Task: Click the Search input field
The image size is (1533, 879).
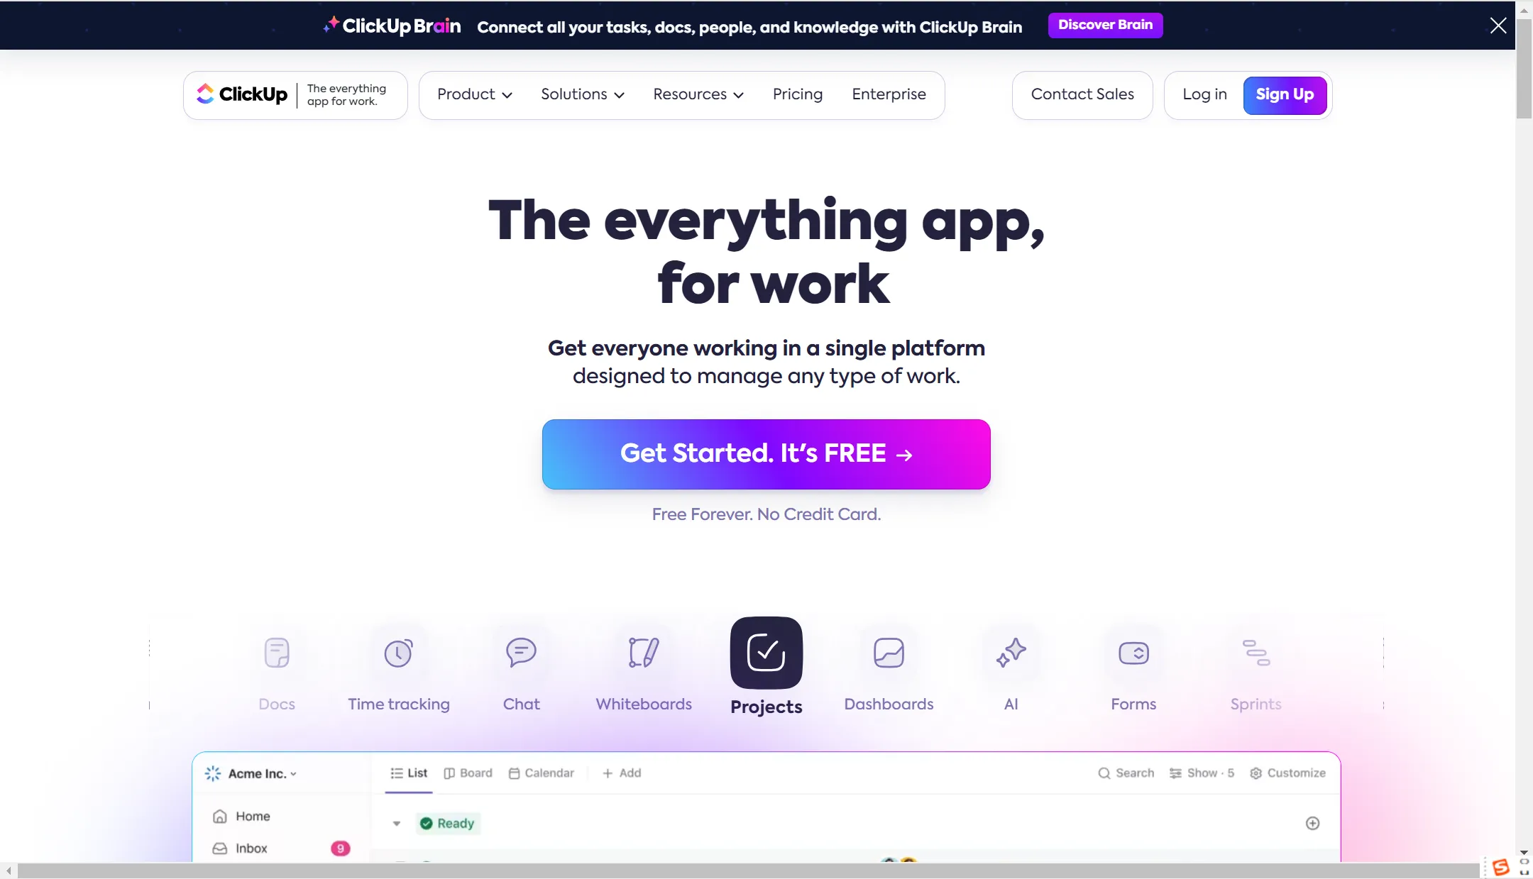Action: pos(1126,773)
